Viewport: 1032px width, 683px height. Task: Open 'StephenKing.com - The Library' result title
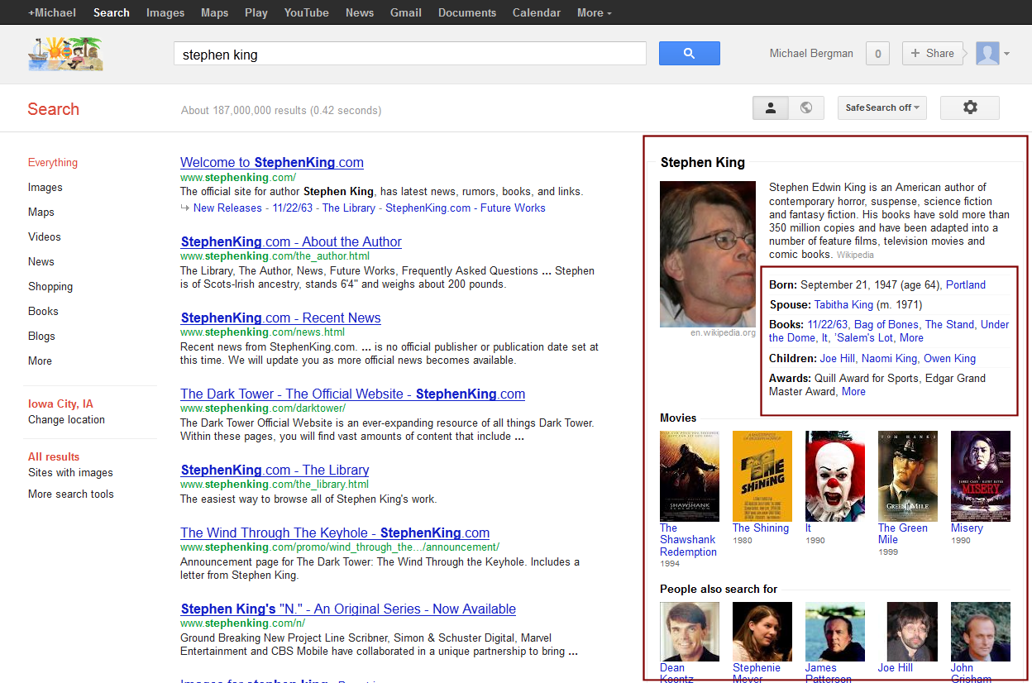(275, 470)
